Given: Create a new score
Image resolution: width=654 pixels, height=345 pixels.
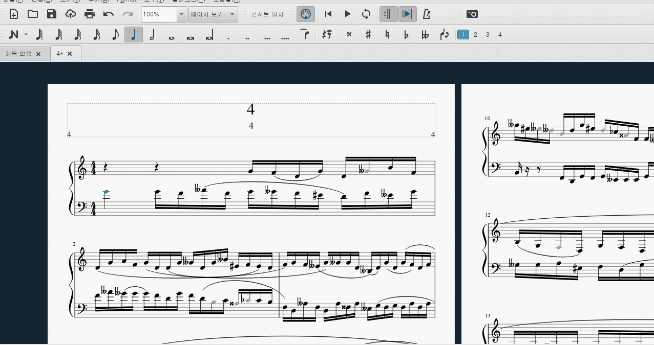Looking at the screenshot, I should point(14,14).
